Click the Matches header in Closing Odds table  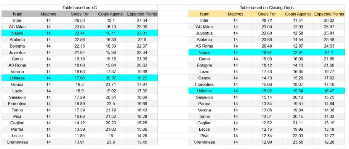pos(235,14)
